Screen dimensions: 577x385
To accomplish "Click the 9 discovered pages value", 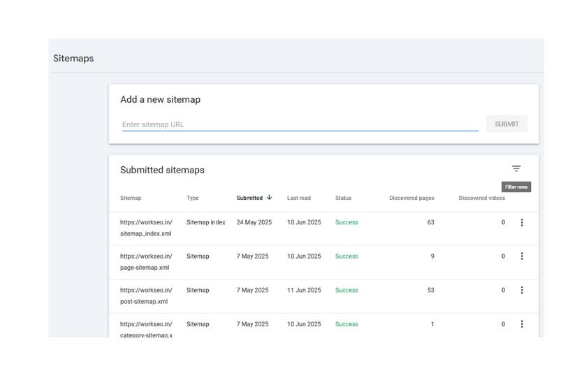I will (432, 256).
